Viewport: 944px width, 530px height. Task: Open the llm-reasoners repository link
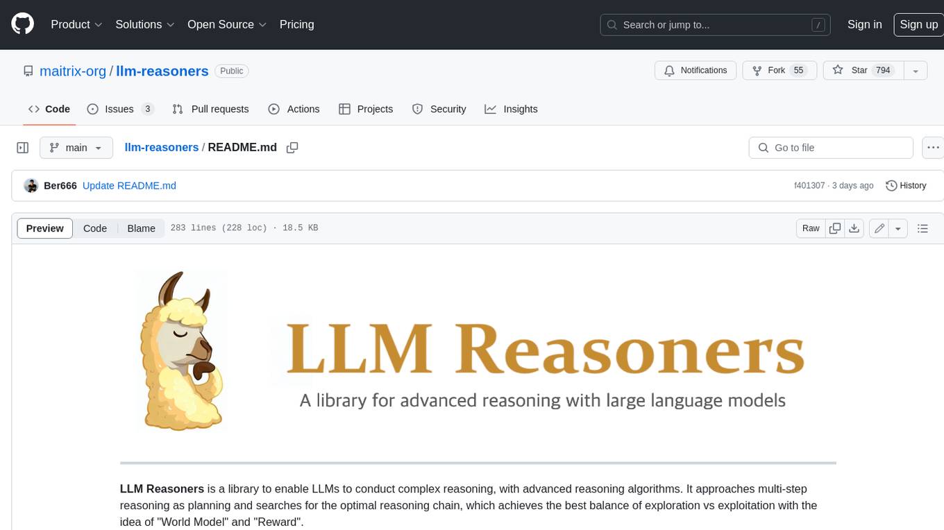162,71
